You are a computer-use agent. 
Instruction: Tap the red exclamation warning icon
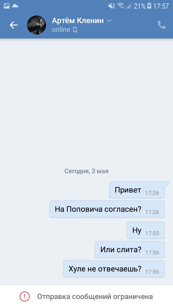click(x=25, y=296)
